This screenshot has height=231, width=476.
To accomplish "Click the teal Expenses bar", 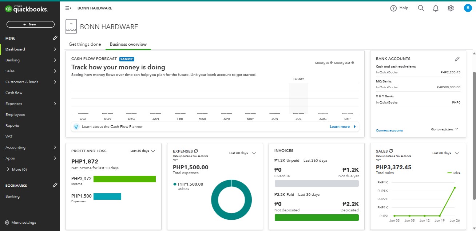I will point(107,196).
